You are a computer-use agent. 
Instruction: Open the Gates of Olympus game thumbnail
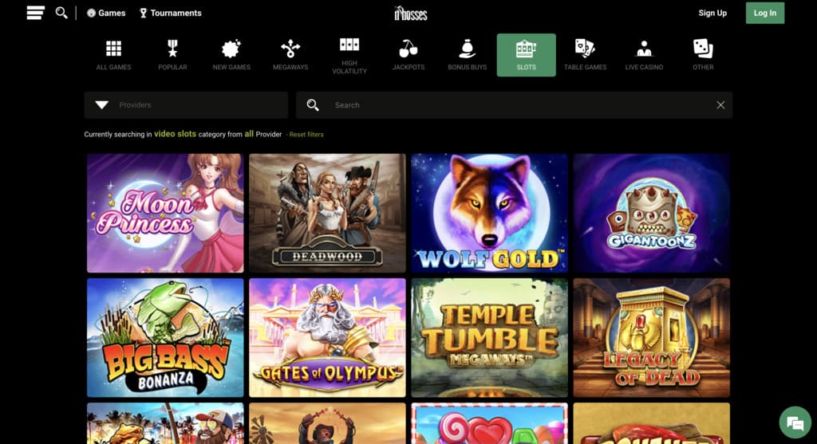pyautogui.click(x=327, y=337)
